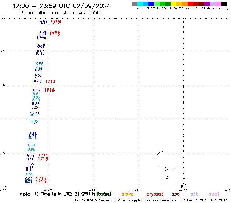
Task: Pick the lavender legend swatch
Action: click(x=213, y=4)
